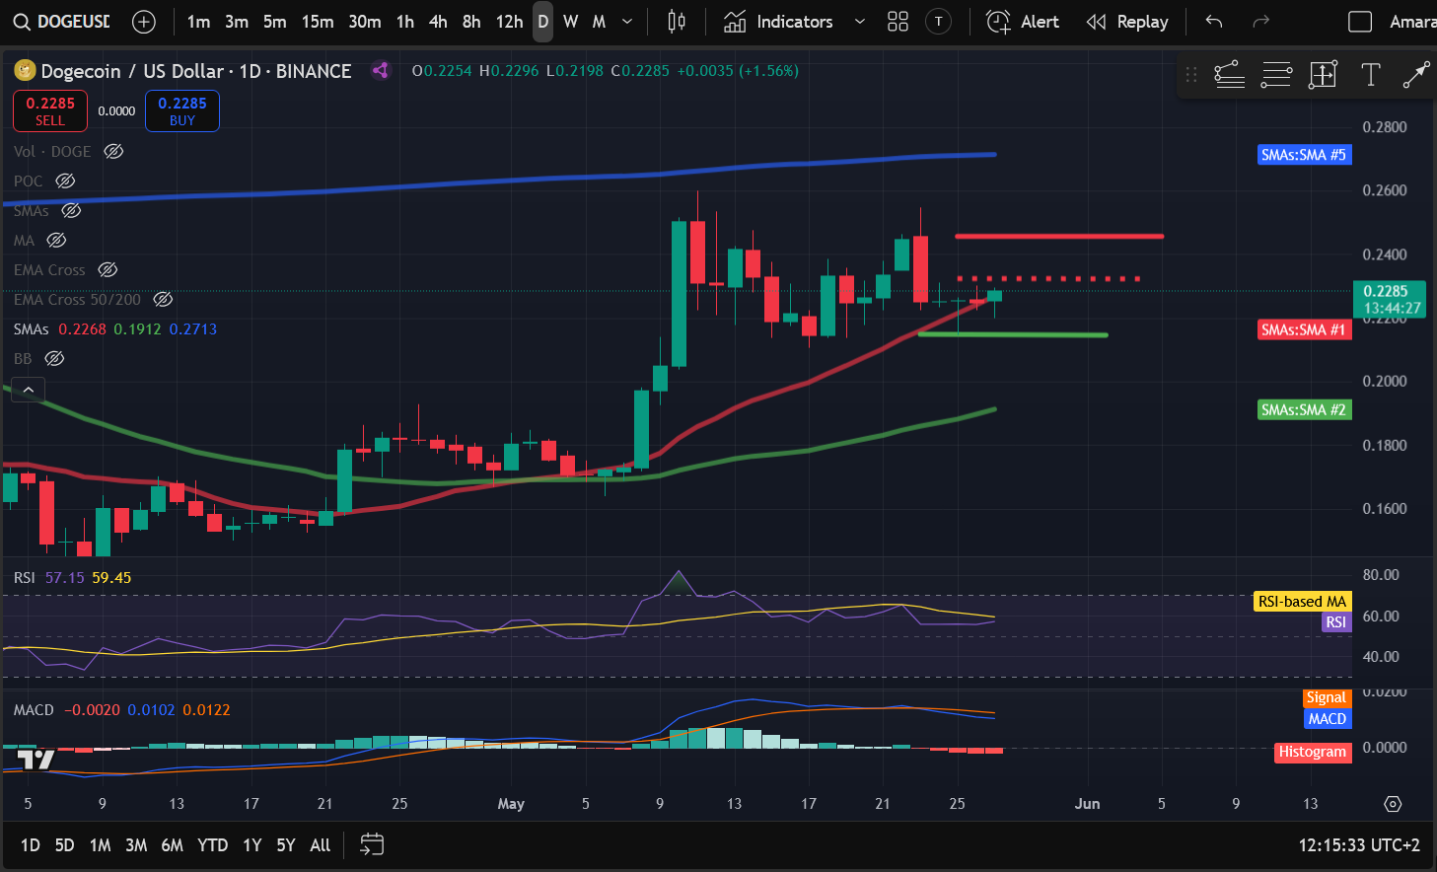Viewport: 1437px width, 872px height.
Task: Select the RSI indicator legend
Action: pos(25,577)
